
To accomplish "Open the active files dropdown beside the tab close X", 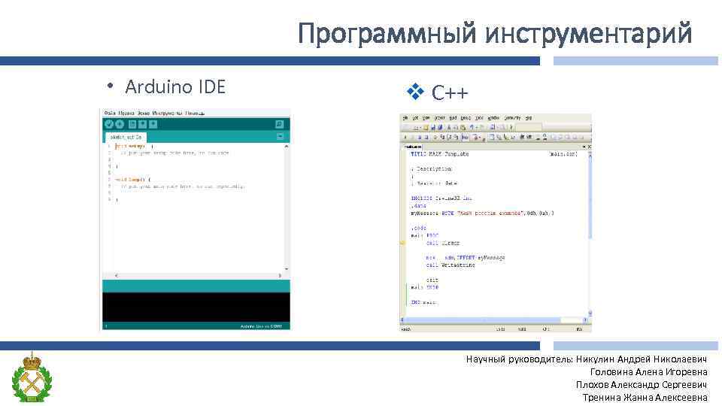I will 584,147.
